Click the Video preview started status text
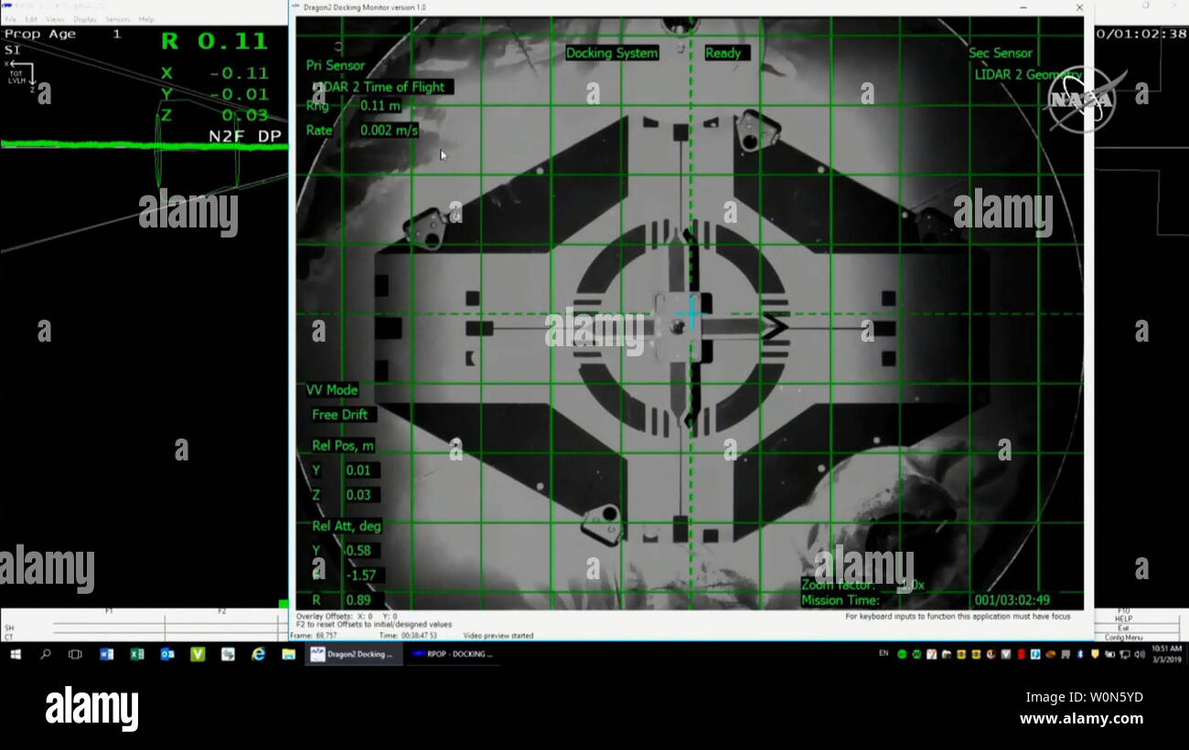 point(498,635)
